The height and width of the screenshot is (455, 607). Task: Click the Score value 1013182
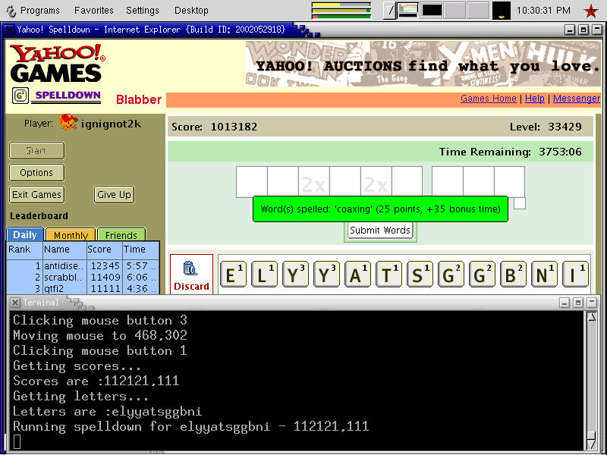click(x=234, y=127)
